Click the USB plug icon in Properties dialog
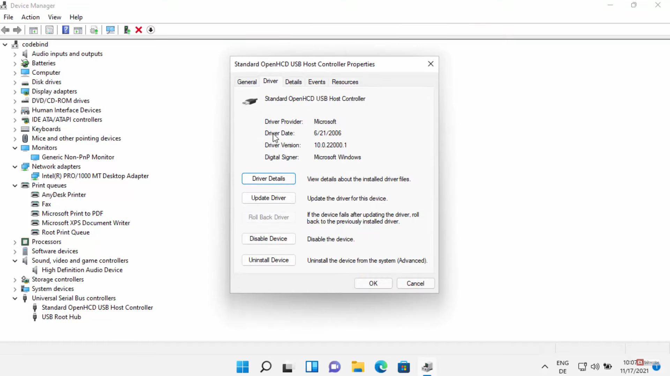The height and width of the screenshot is (376, 670). coord(250,101)
